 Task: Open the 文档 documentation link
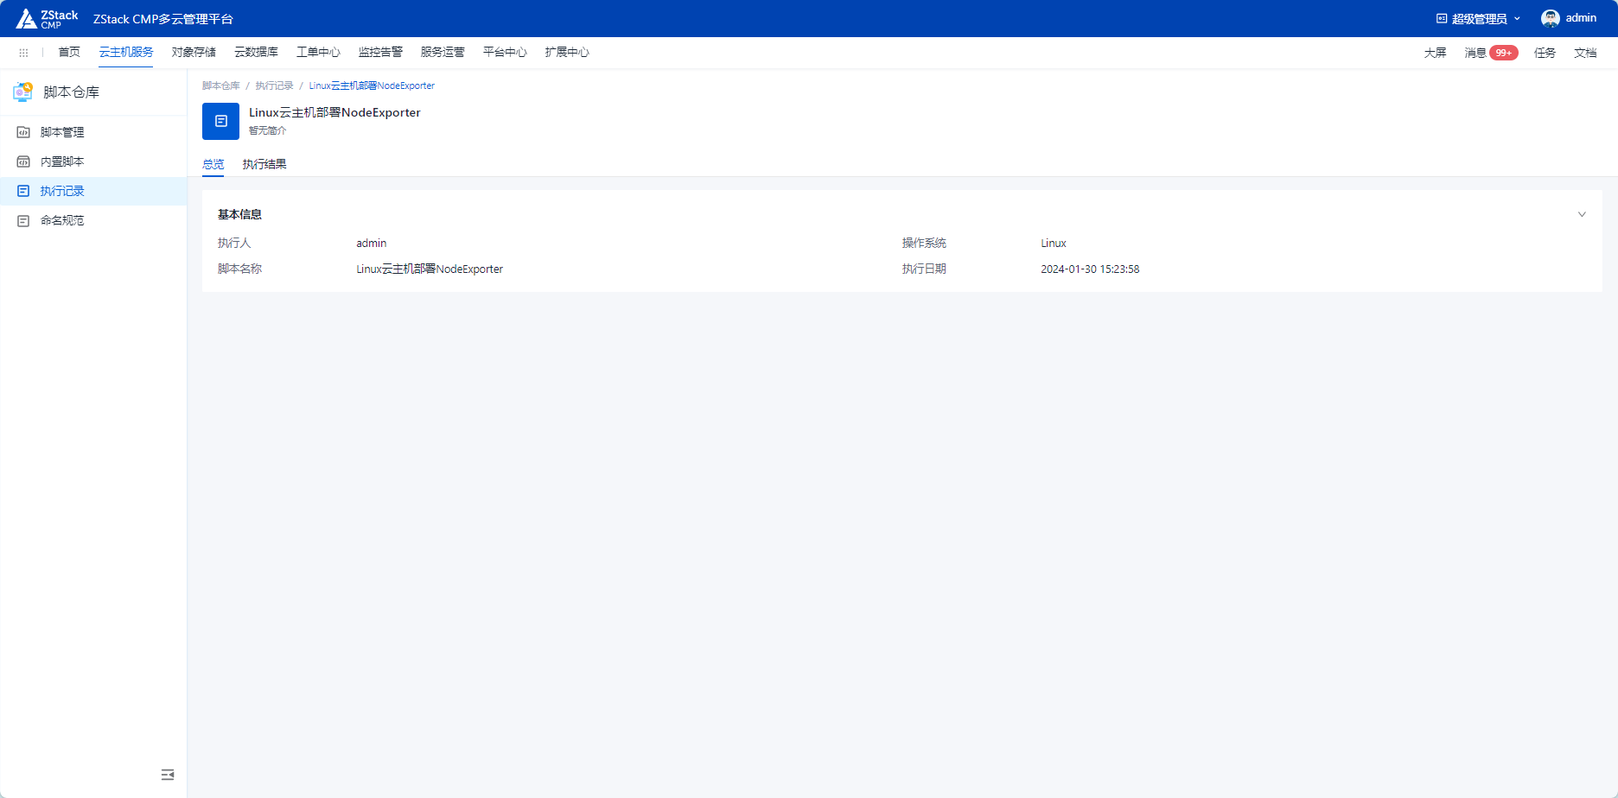point(1584,53)
